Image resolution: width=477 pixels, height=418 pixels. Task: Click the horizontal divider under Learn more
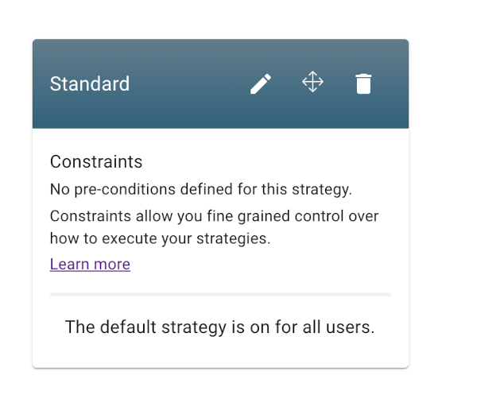pyautogui.click(x=220, y=294)
